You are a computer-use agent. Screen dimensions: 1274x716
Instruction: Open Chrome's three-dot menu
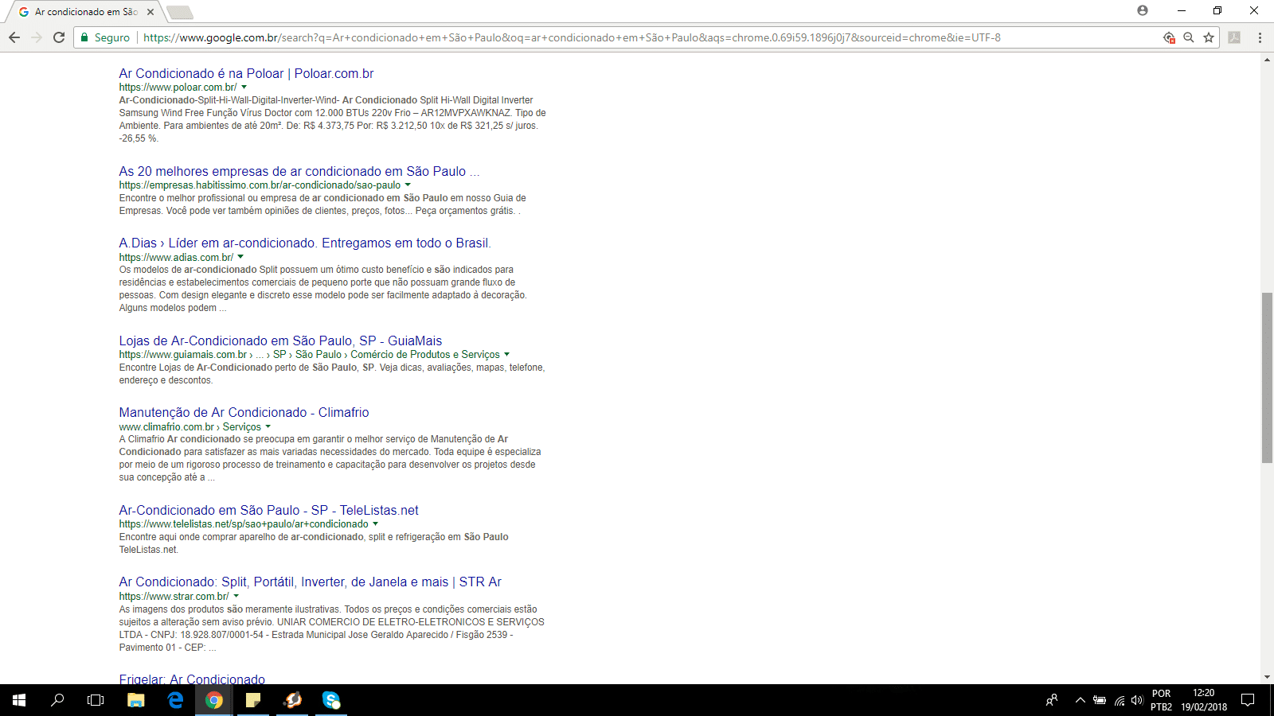coord(1260,37)
